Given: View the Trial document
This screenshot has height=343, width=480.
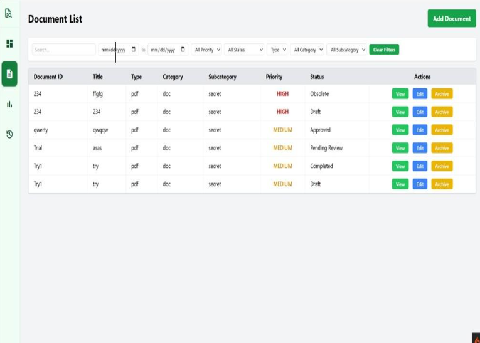Looking at the screenshot, I should click(400, 148).
